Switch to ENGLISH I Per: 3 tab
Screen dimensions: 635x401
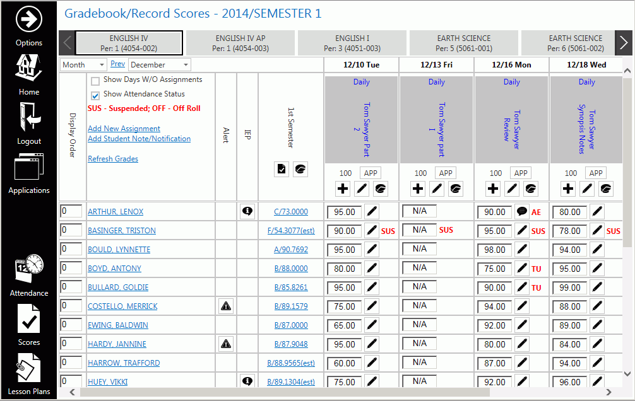[352, 43]
